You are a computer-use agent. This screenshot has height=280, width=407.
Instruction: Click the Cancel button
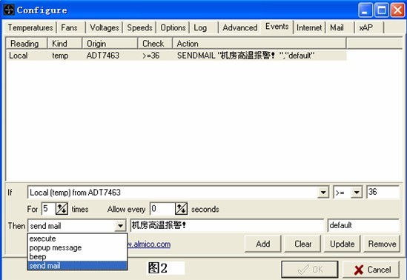pos(371,270)
